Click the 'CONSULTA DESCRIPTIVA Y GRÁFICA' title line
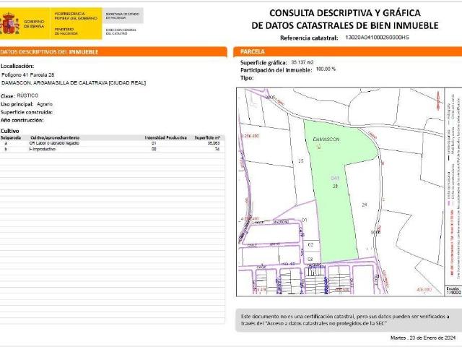This screenshot has height=347, width=462. point(345,13)
